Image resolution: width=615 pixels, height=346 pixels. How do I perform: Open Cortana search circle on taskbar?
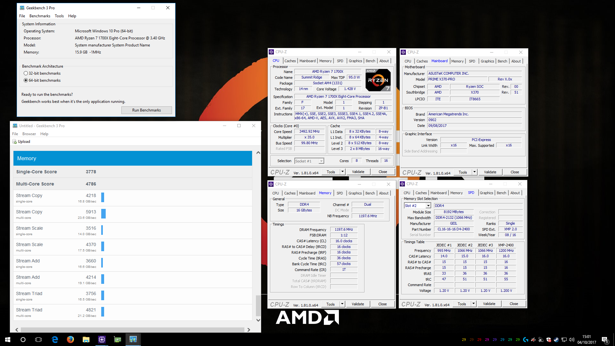pyautogui.click(x=23, y=340)
